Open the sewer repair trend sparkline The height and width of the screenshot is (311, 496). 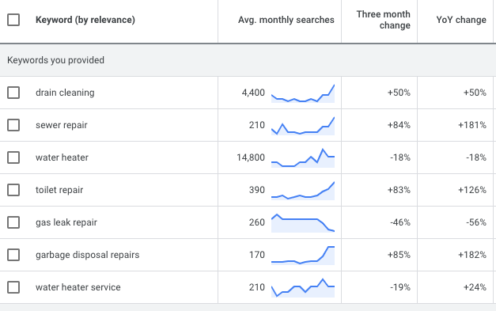[x=303, y=126]
